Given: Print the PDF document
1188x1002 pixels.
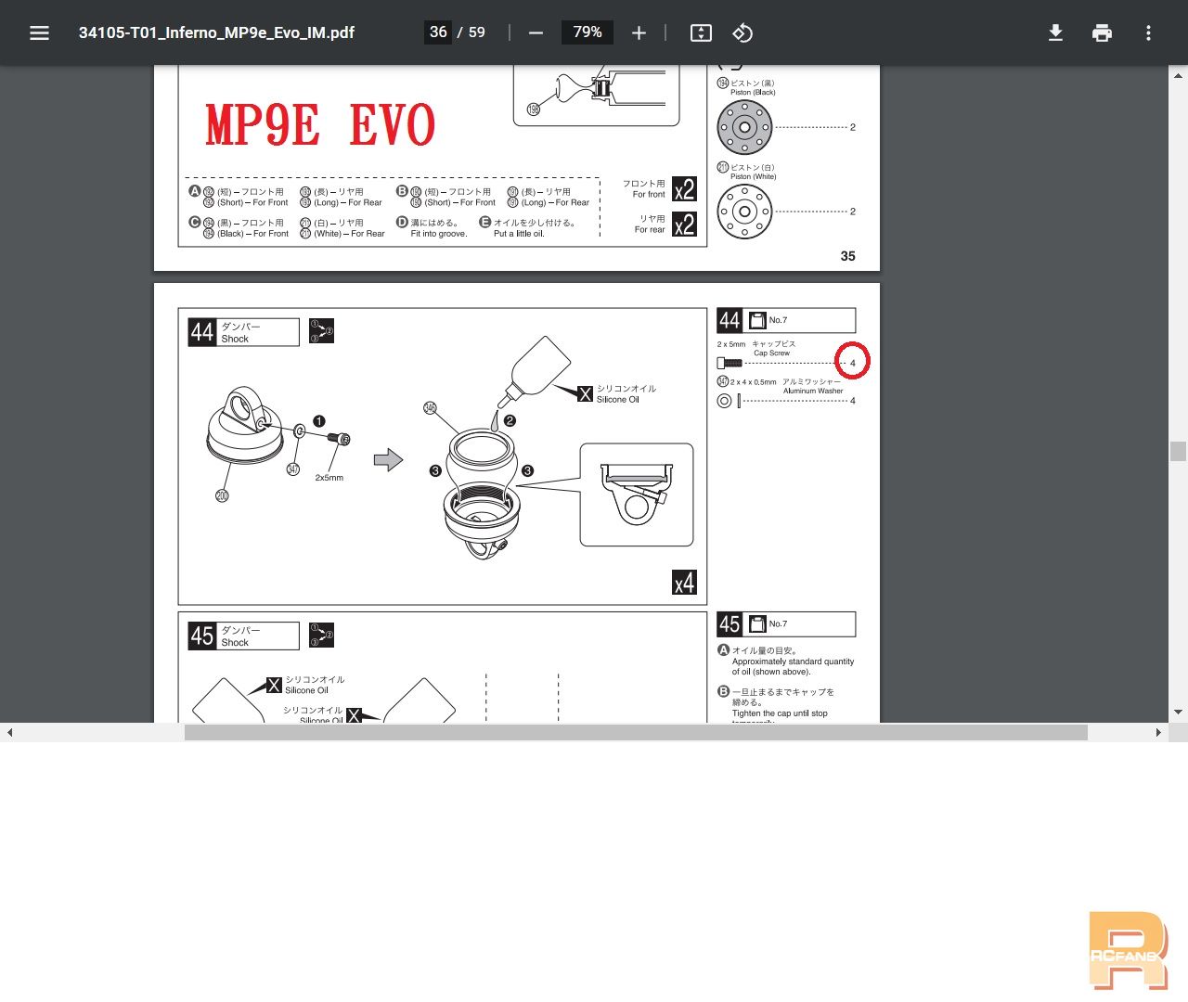Looking at the screenshot, I should (1102, 32).
